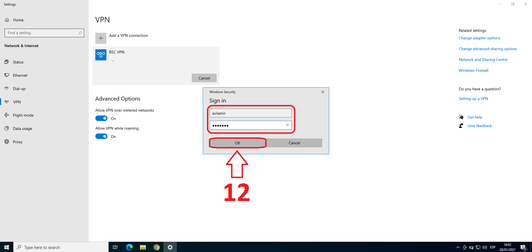The width and height of the screenshot is (532, 252).
Task: Reveal password with the eye icon
Action: pyautogui.click(x=288, y=125)
